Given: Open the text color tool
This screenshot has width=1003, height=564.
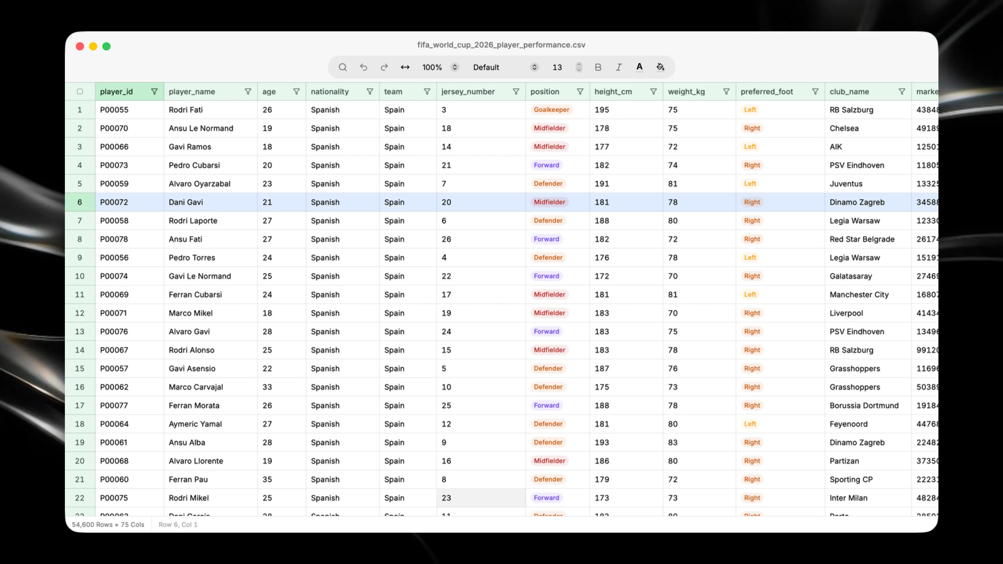Looking at the screenshot, I should [x=639, y=67].
